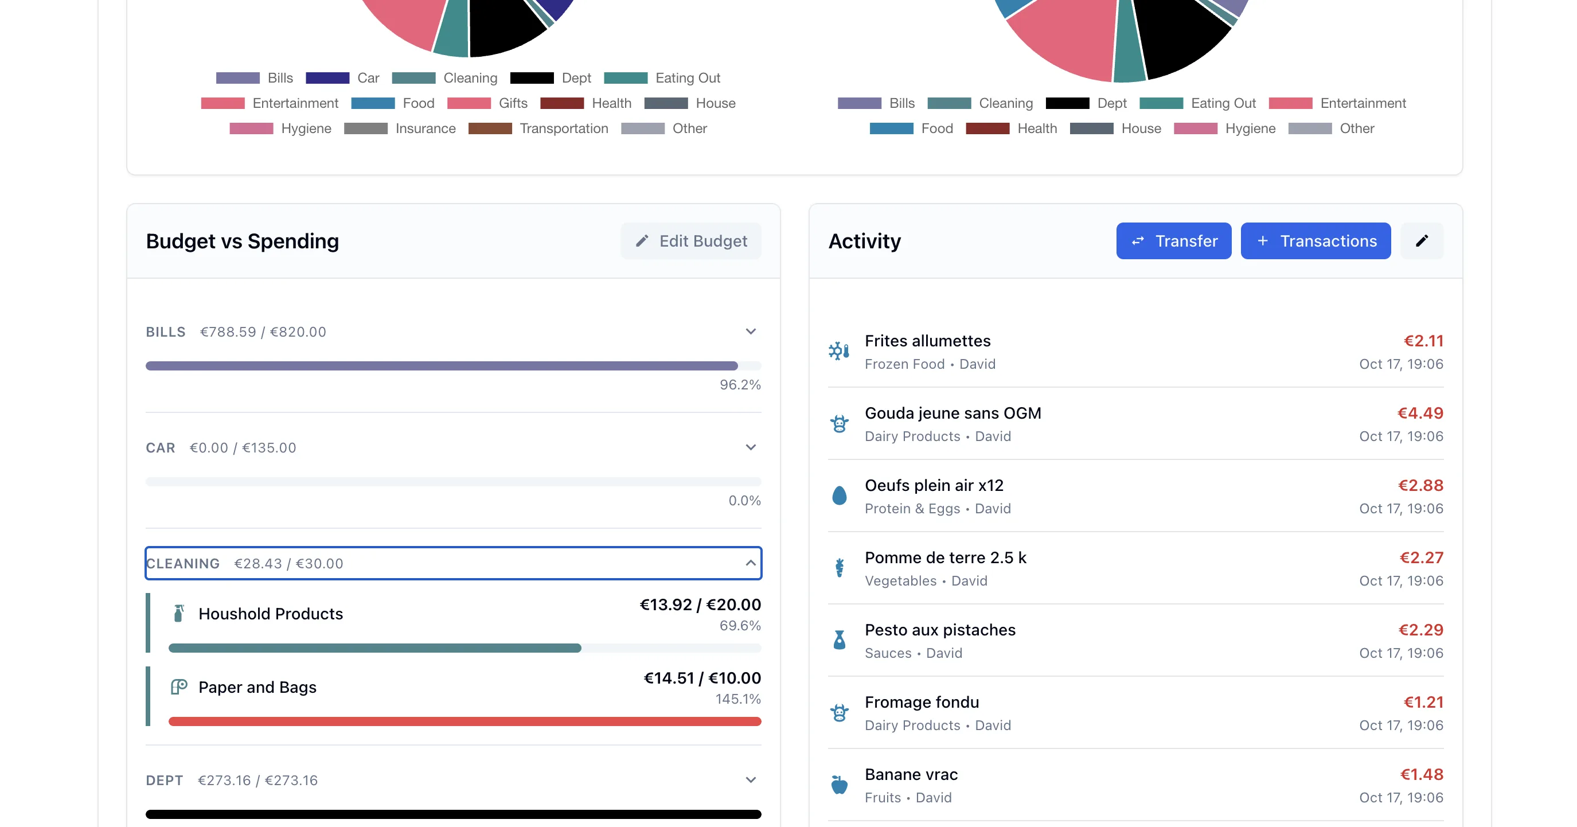Click the Frozen Food icon beside Frites allumettes
This screenshot has width=1577, height=827.
coord(840,352)
